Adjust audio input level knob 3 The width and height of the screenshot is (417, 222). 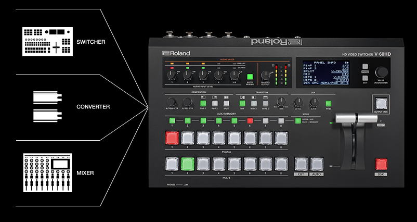(x=203, y=75)
